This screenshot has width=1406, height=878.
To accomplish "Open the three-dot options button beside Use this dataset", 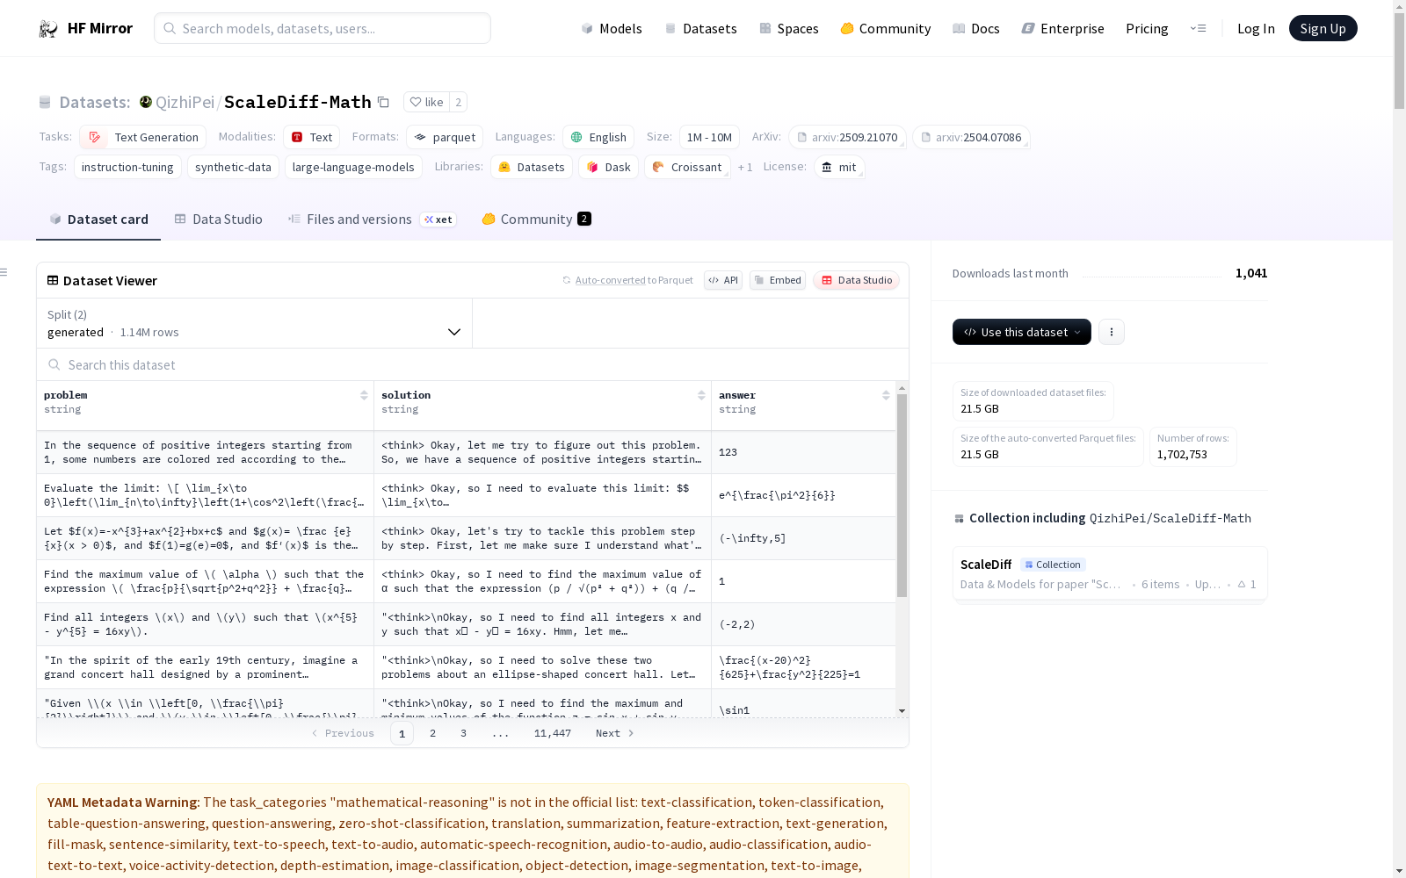I will coord(1112,332).
